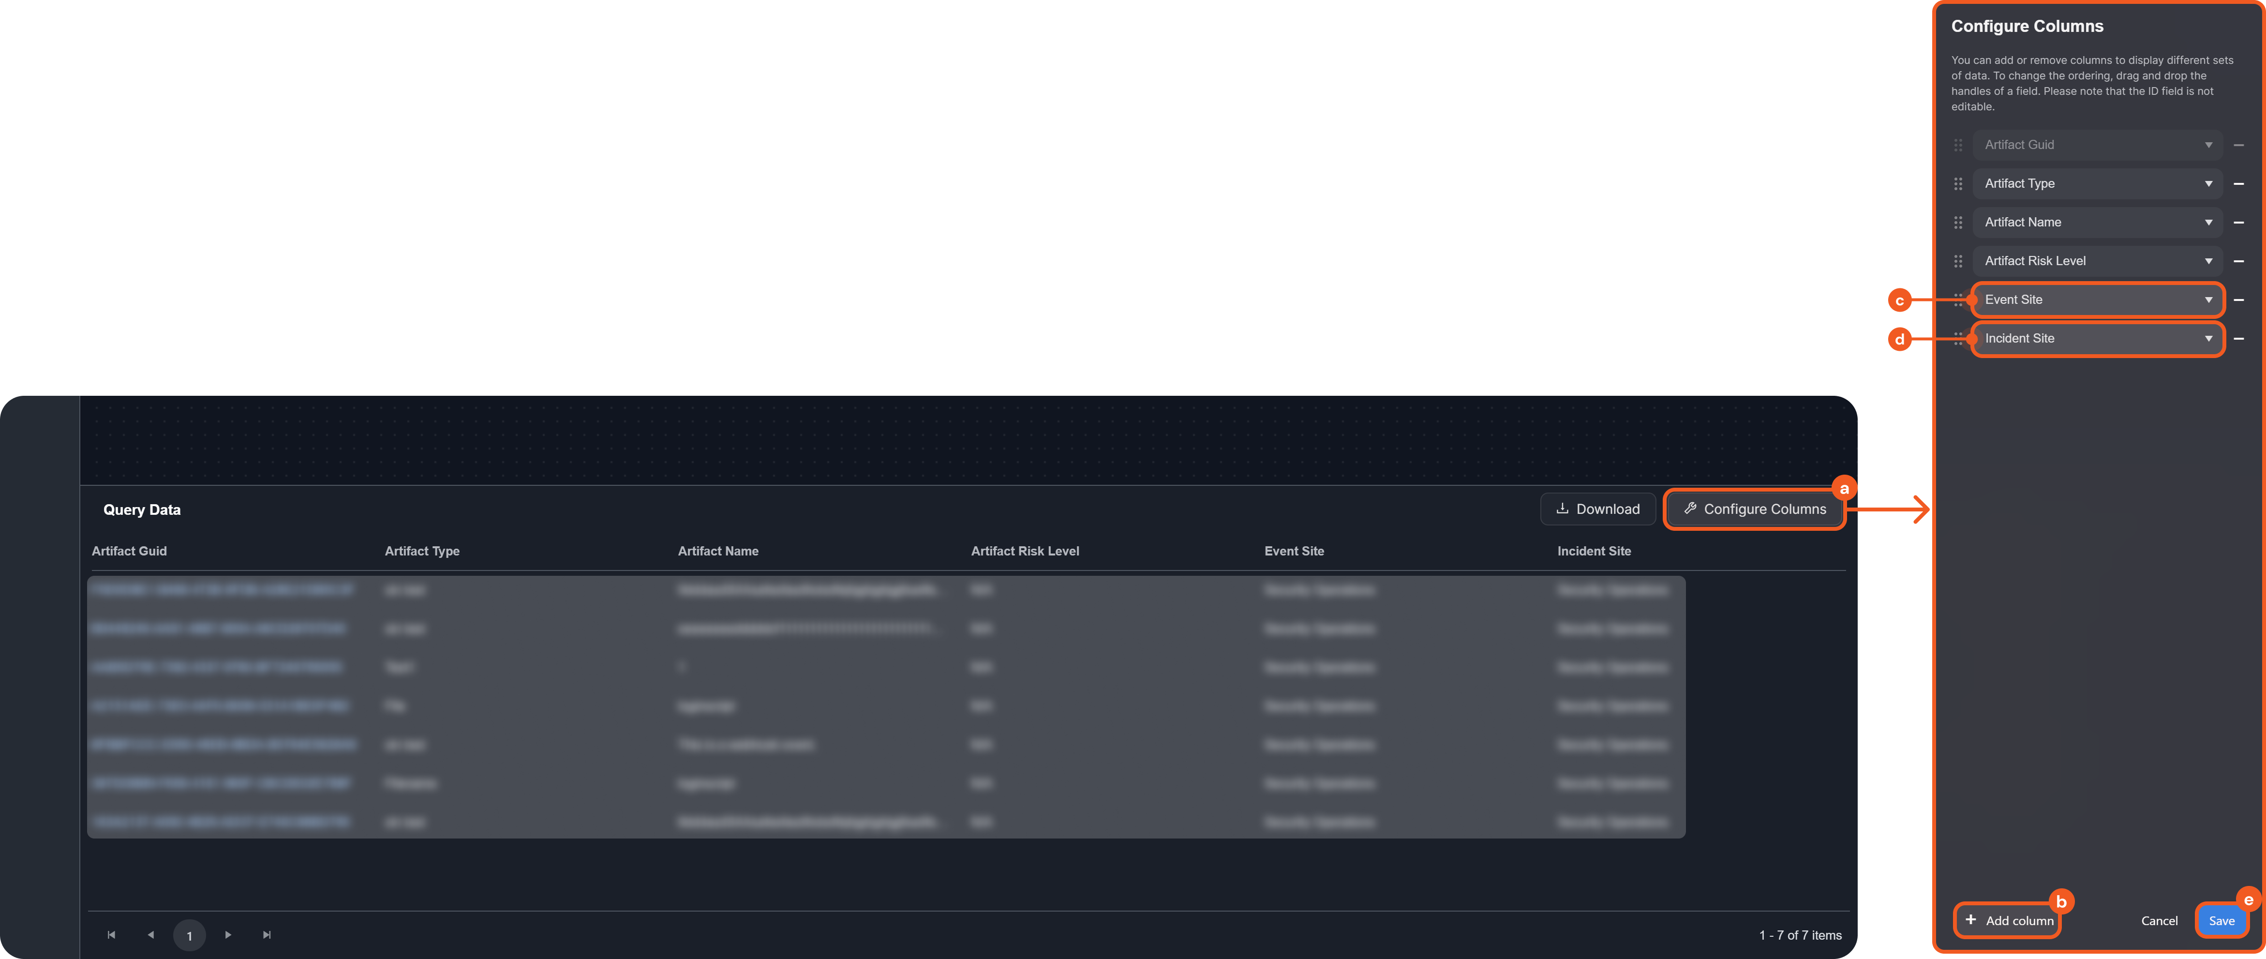Open the Artifact Type column dropdown

pos(2097,184)
